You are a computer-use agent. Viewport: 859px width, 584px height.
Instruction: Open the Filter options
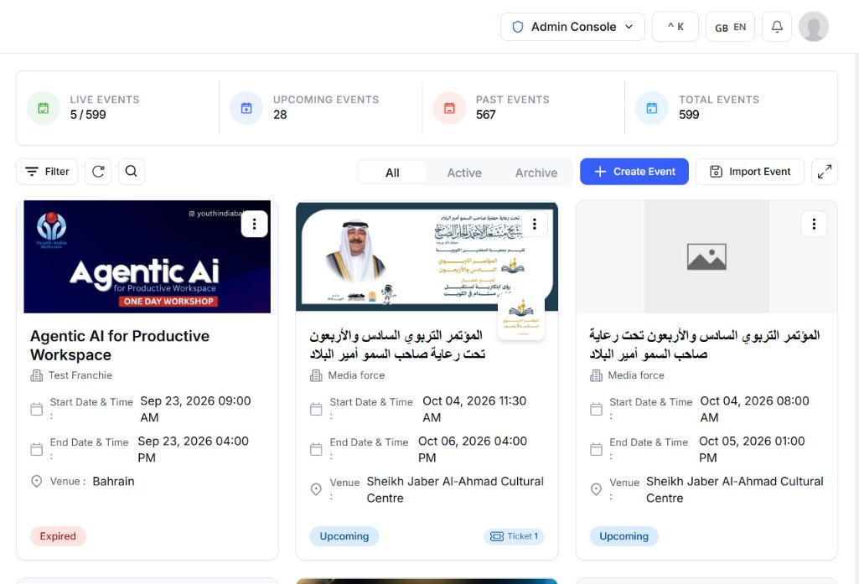pos(47,172)
